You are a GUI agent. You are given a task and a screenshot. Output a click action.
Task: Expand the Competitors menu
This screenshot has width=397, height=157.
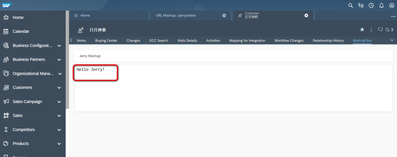tap(59, 130)
